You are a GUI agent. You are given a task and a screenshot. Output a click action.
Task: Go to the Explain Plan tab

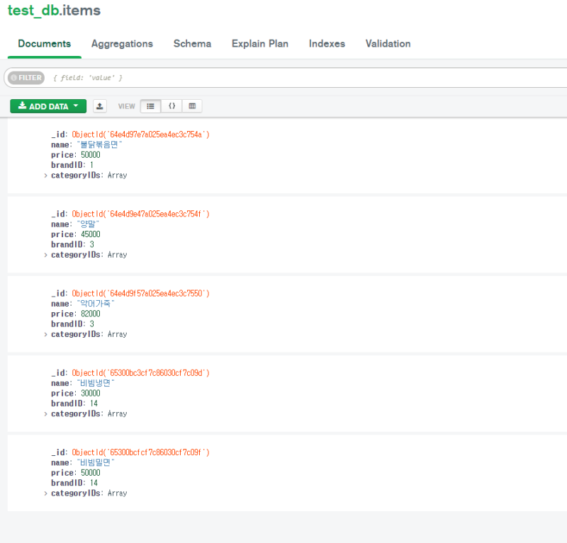point(259,44)
